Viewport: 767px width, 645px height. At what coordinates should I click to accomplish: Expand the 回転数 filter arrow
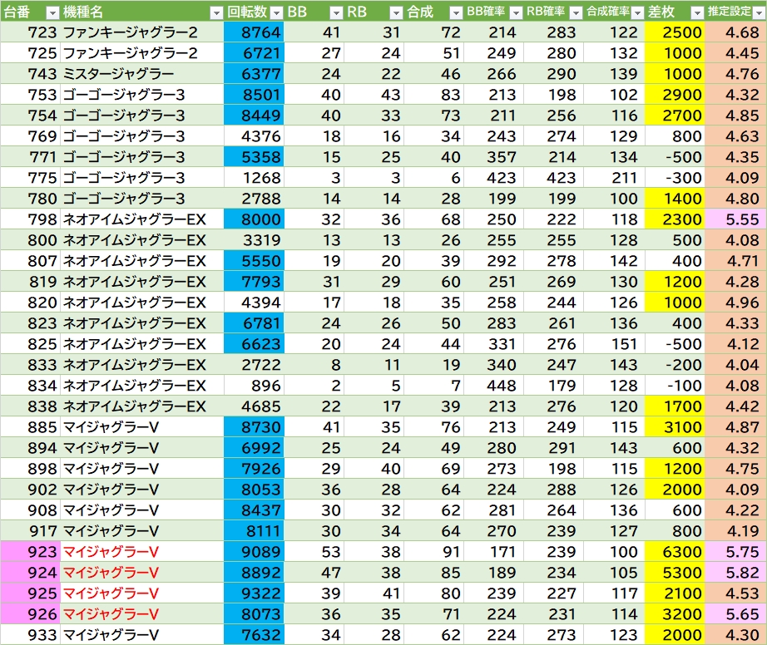click(276, 12)
